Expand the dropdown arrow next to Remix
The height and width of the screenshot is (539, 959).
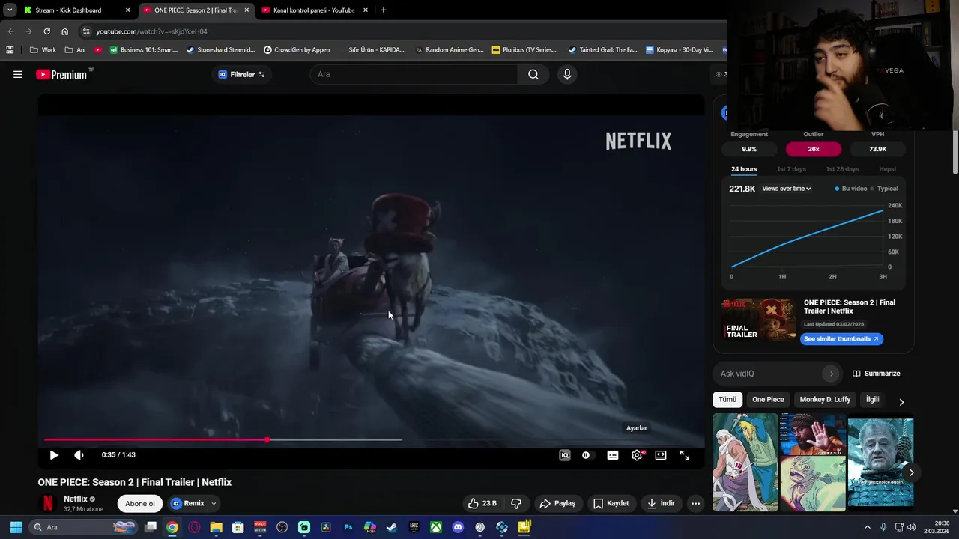tap(214, 503)
